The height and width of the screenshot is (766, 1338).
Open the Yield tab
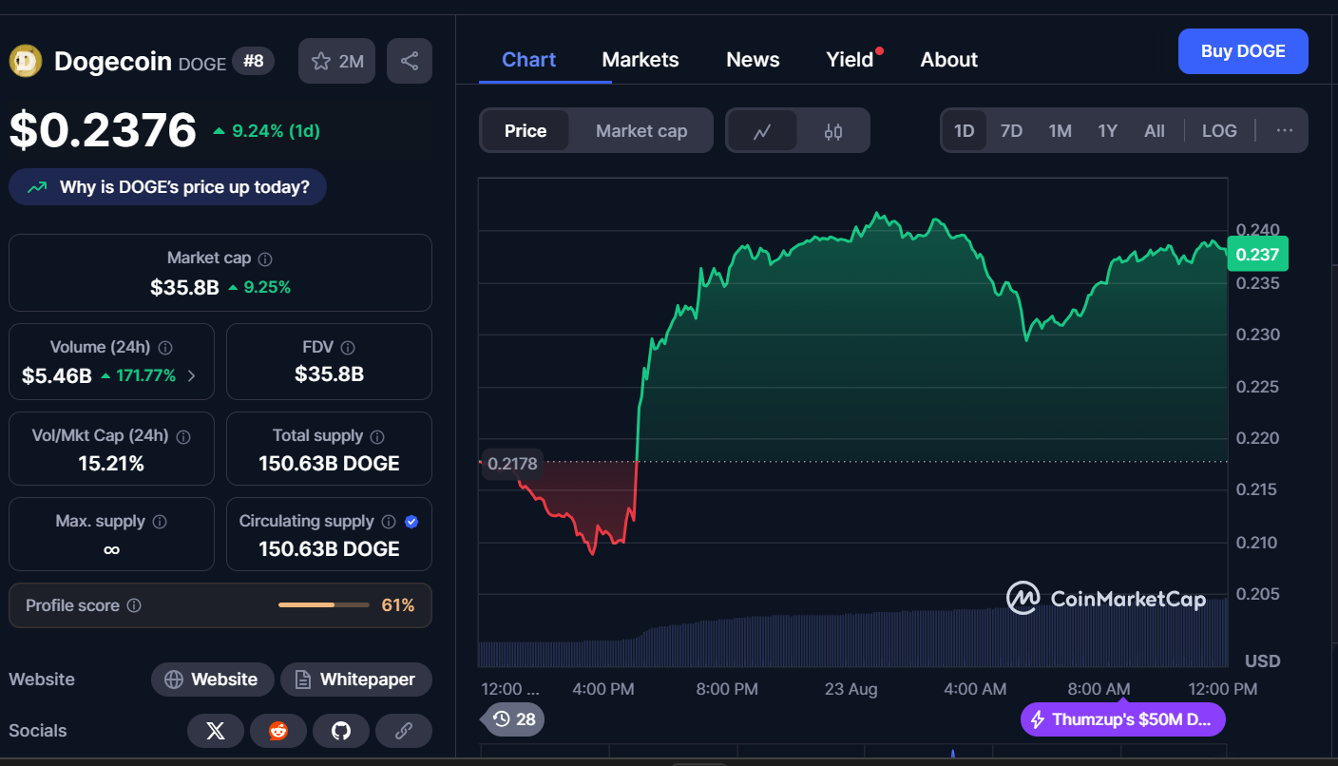850,59
